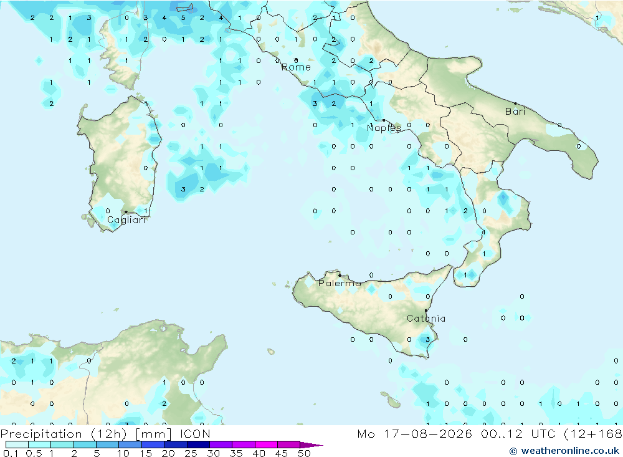Click the Palermo city label
The image size is (623, 457).
[340, 283]
